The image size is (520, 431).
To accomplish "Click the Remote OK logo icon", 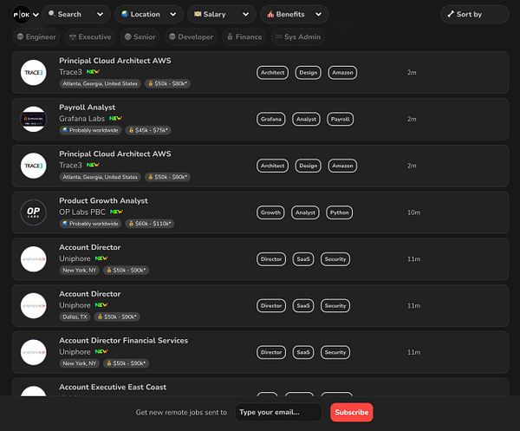I will pos(22,15).
